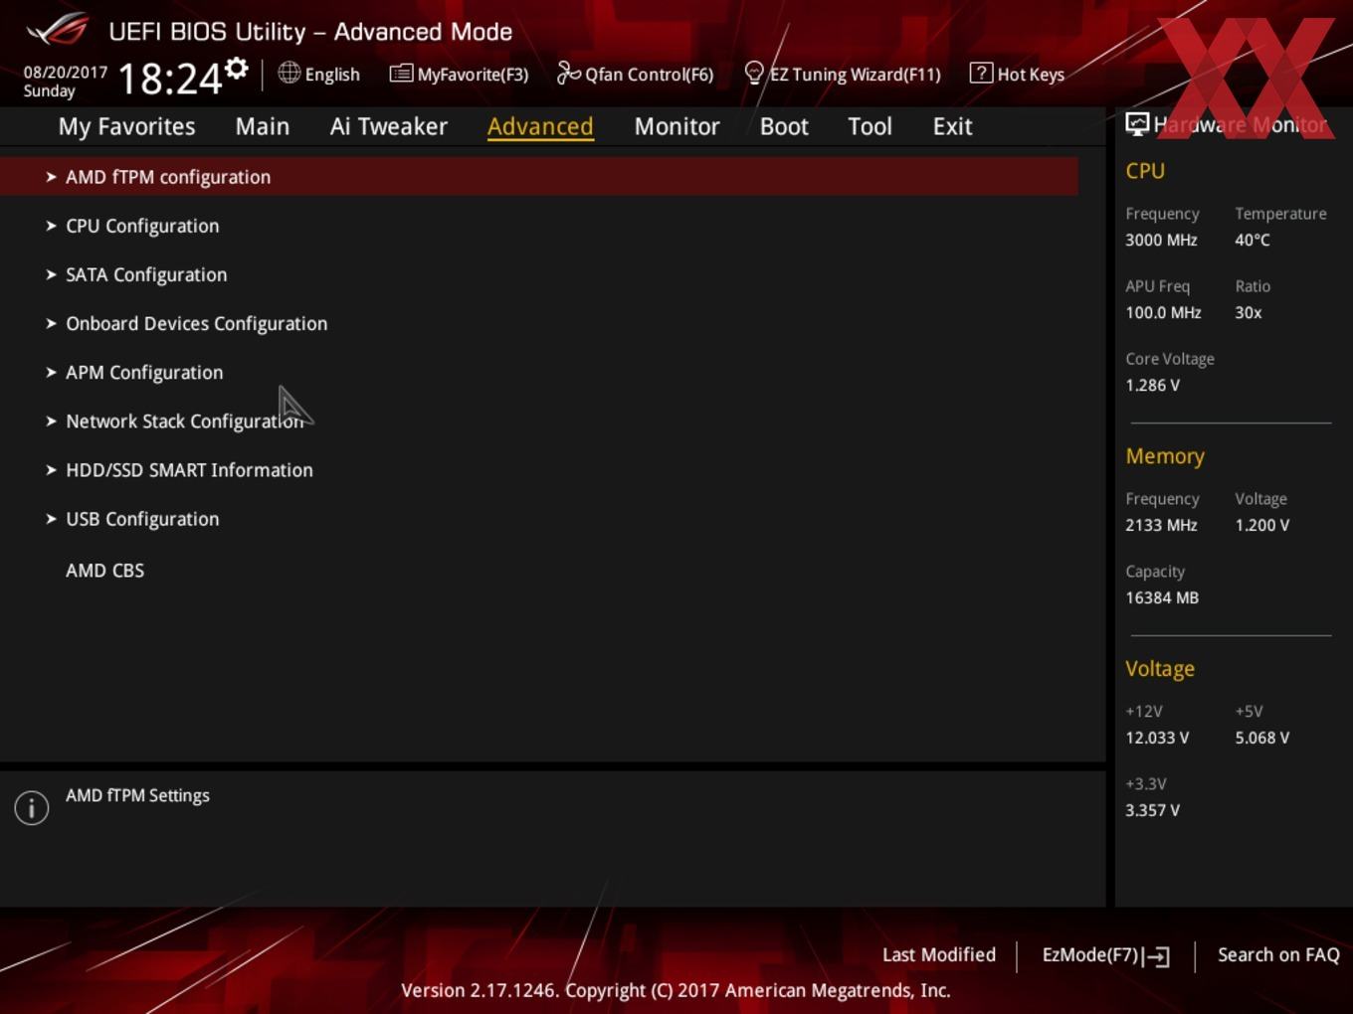Expand arrow beside Network Stack Configuration
The width and height of the screenshot is (1353, 1014).
[51, 421]
